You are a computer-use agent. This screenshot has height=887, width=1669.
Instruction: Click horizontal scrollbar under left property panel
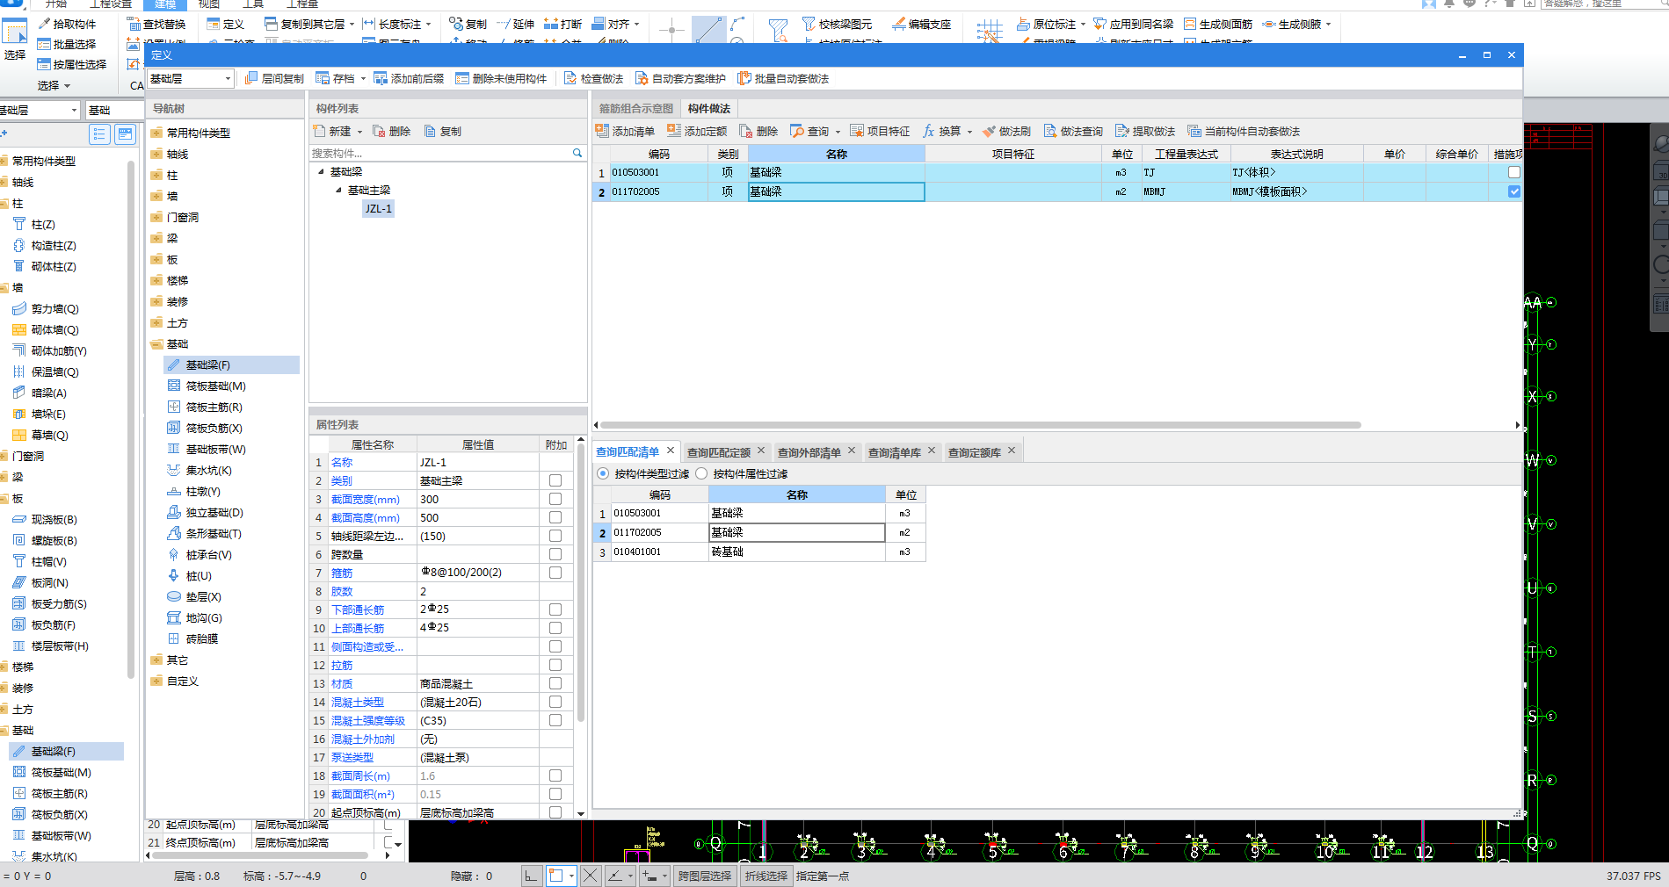pyautogui.click(x=259, y=855)
